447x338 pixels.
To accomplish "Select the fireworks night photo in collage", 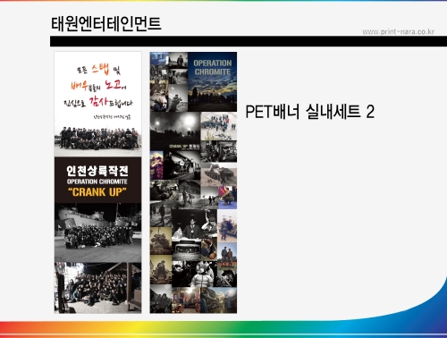I will click(x=175, y=131).
